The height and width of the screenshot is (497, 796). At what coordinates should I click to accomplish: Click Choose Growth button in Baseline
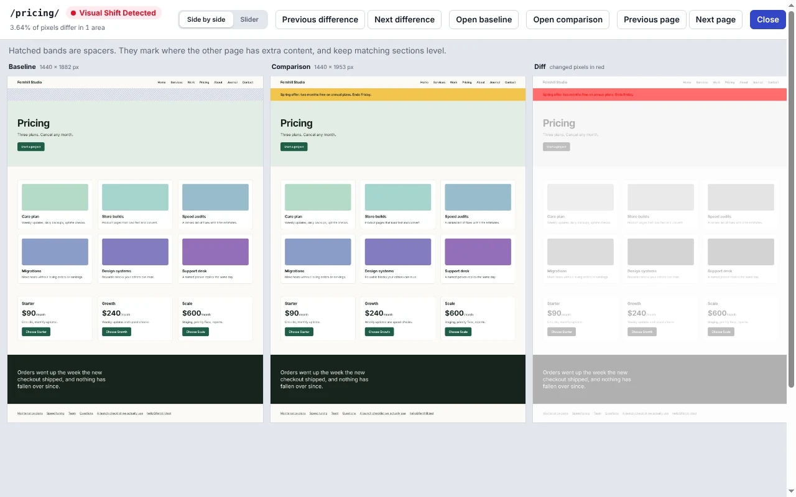pos(116,332)
